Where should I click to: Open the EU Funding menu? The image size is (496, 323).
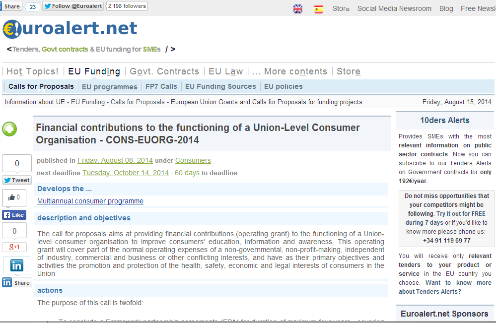pyautogui.click(x=94, y=71)
